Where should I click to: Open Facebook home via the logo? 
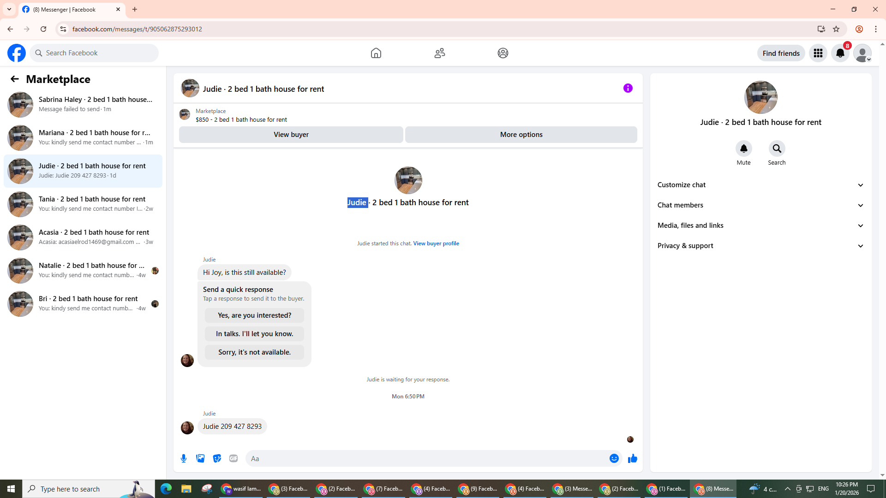tap(17, 53)
